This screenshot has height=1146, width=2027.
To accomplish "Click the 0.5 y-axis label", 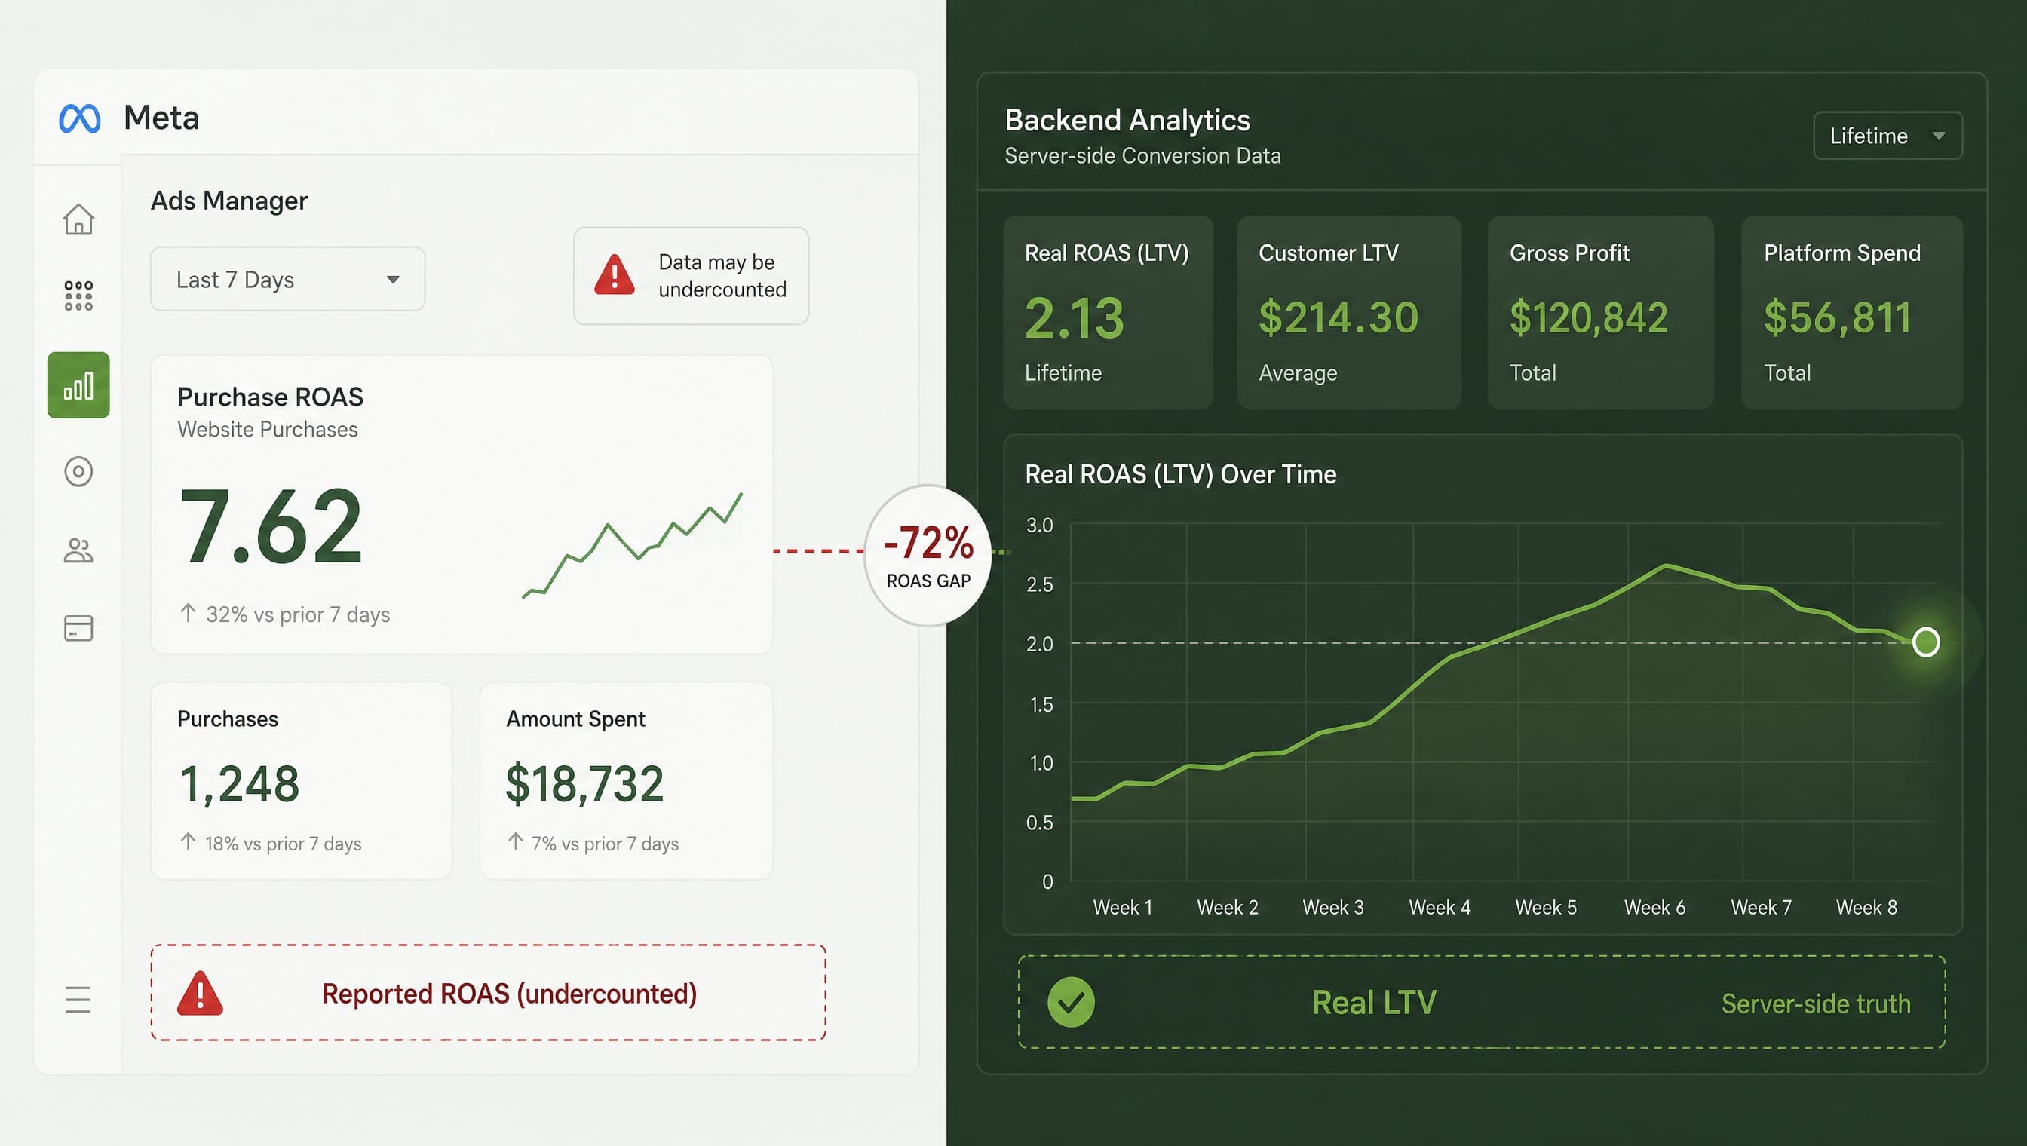I will (1039, 823).
